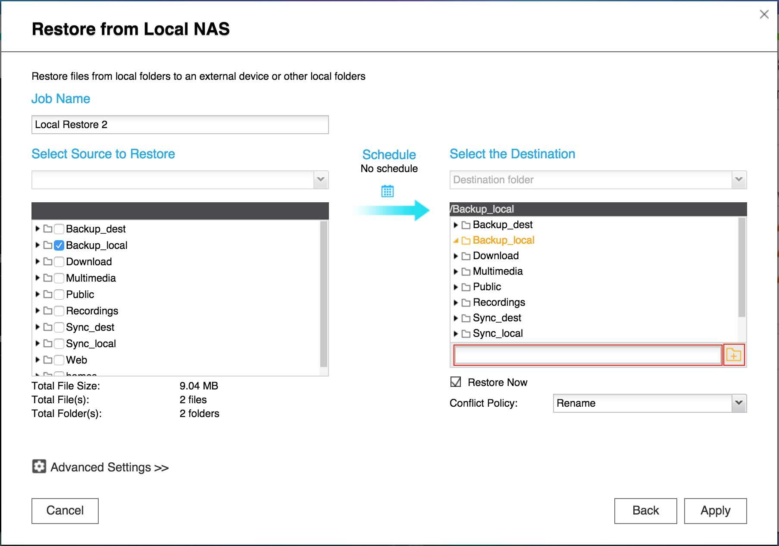Click the Download folder icon in source tree

48,261
